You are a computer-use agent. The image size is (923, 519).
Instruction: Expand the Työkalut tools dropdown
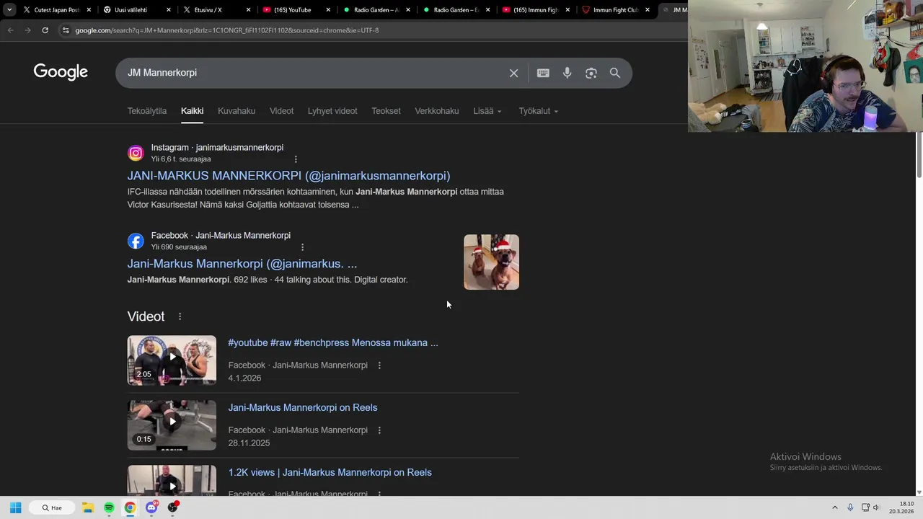point(539,111)
